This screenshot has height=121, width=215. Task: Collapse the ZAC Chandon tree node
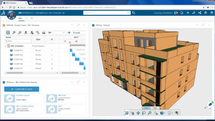tap(6, 46)
